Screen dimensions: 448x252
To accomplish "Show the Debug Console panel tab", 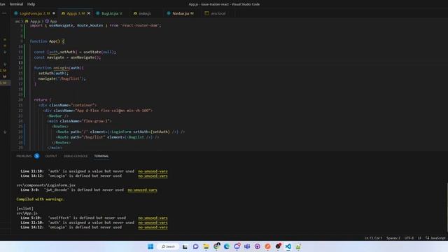I will (76, 156).
